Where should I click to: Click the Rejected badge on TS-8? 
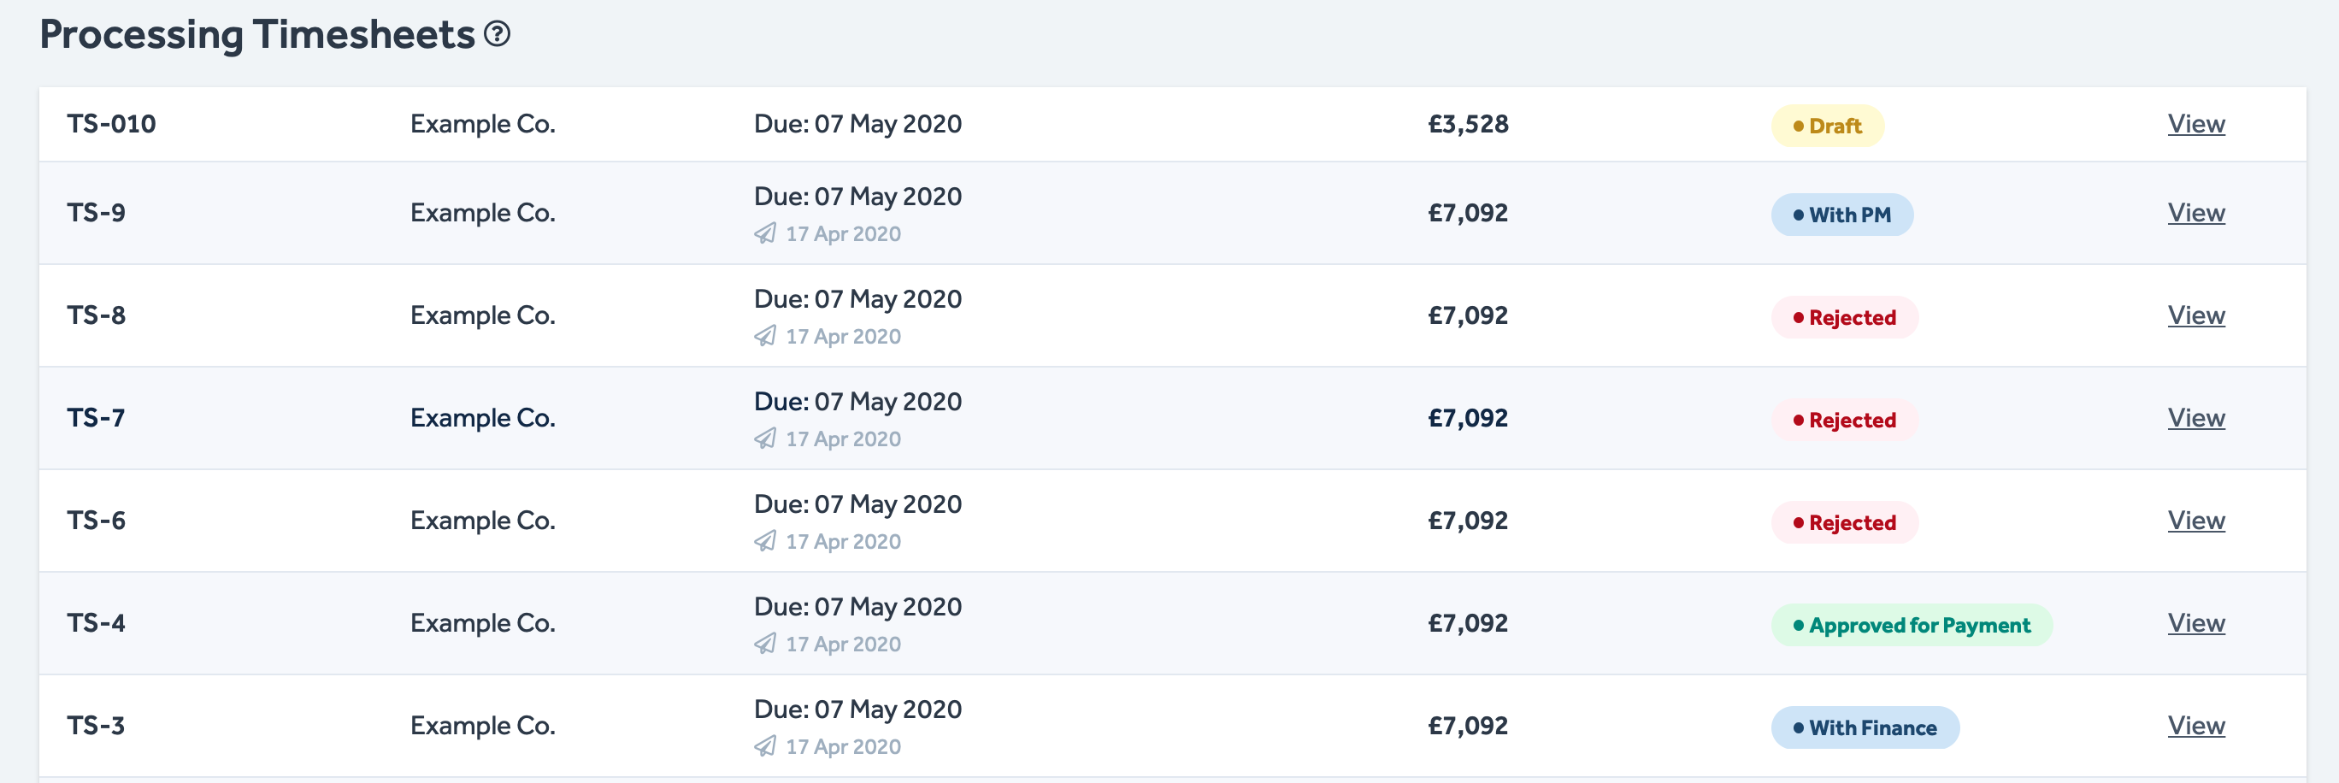(x=1844, y=318)
